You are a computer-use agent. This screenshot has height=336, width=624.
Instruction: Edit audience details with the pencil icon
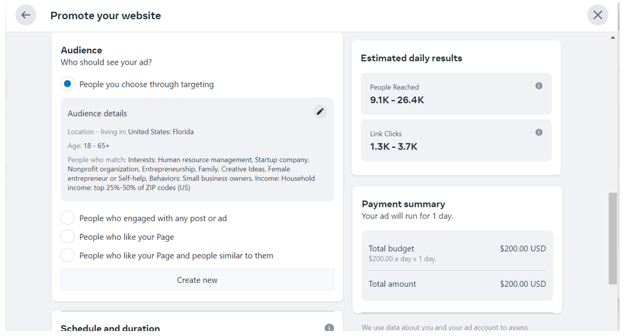[x=320, y=112]
